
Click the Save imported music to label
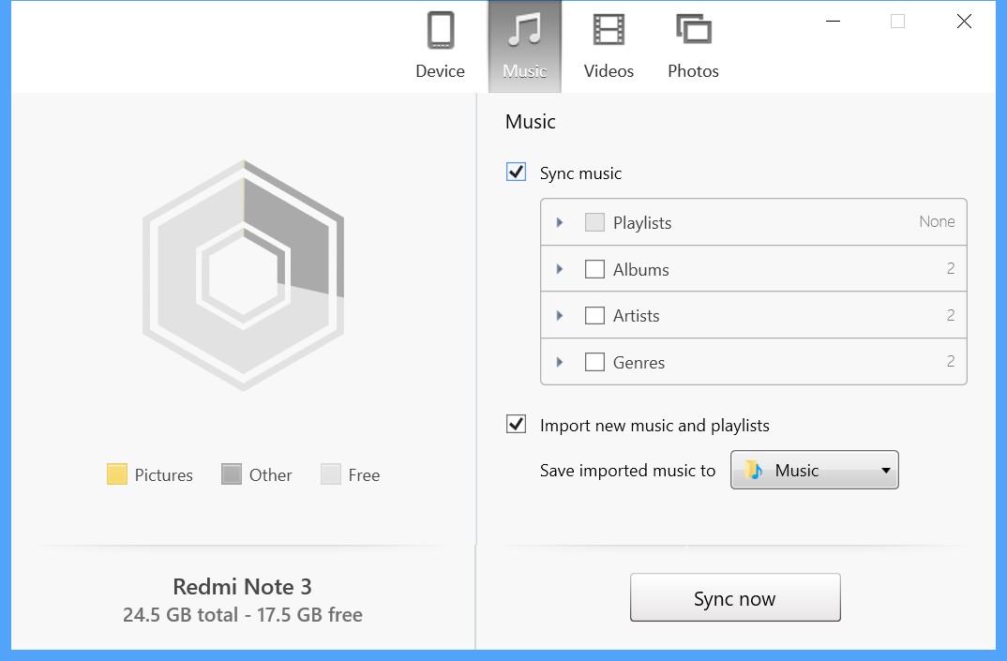pos(627,471)
